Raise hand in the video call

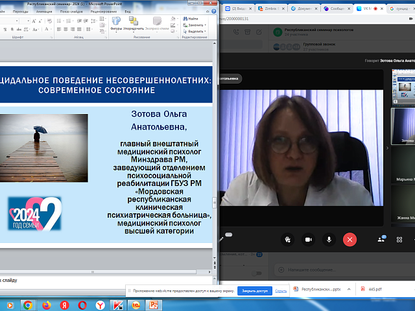click(287, 239)
